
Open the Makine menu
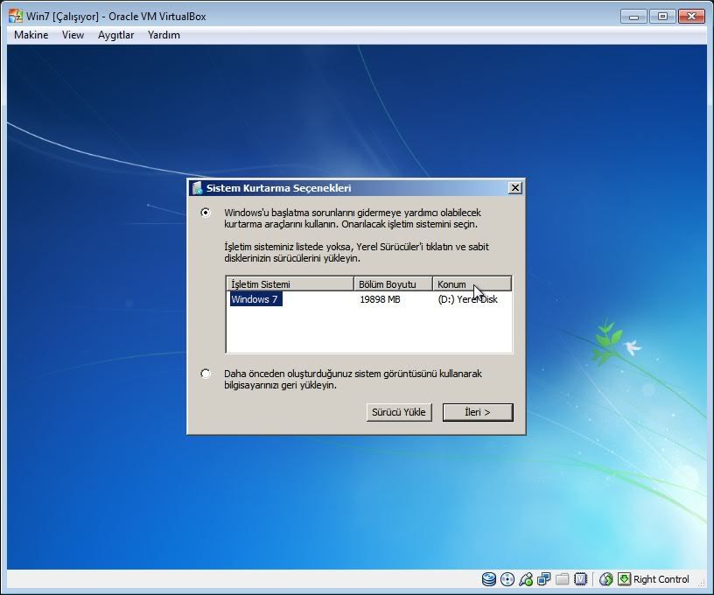coord(31,35)
